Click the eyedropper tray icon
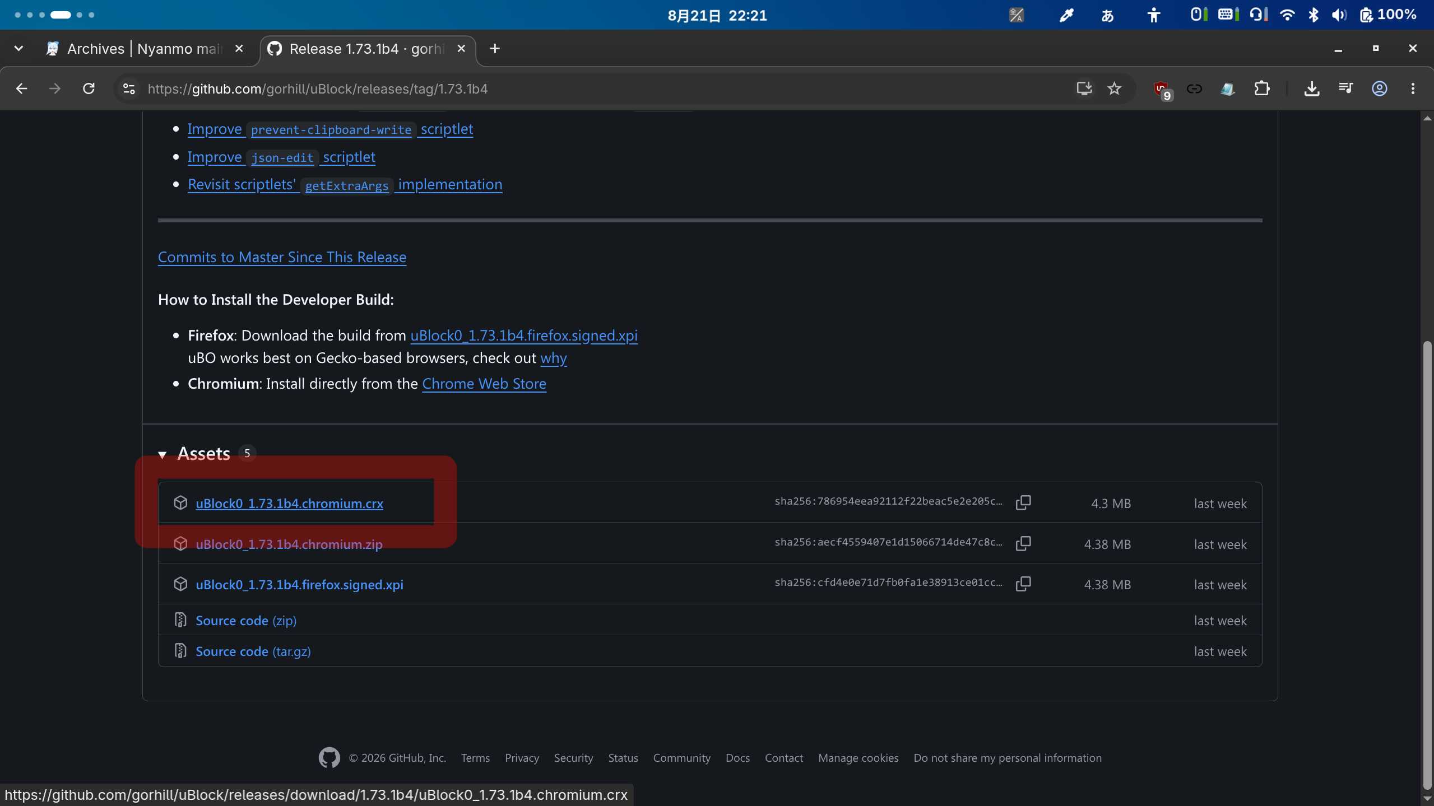Image resolution: width=1434 pixels, height=806 pixels. [x=1066, y=15]
